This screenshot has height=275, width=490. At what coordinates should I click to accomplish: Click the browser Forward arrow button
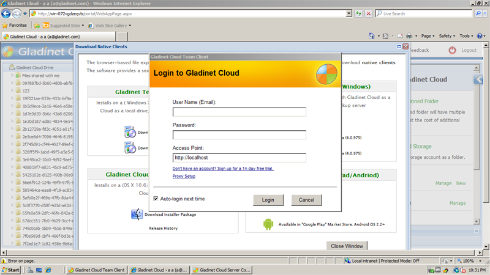(x=17, y=13)
